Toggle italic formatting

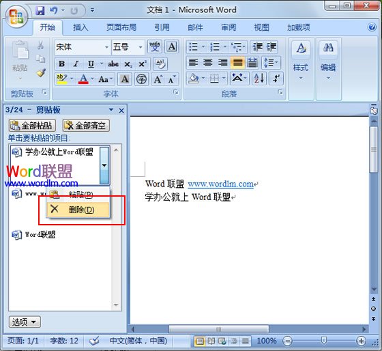click(76, 64)
